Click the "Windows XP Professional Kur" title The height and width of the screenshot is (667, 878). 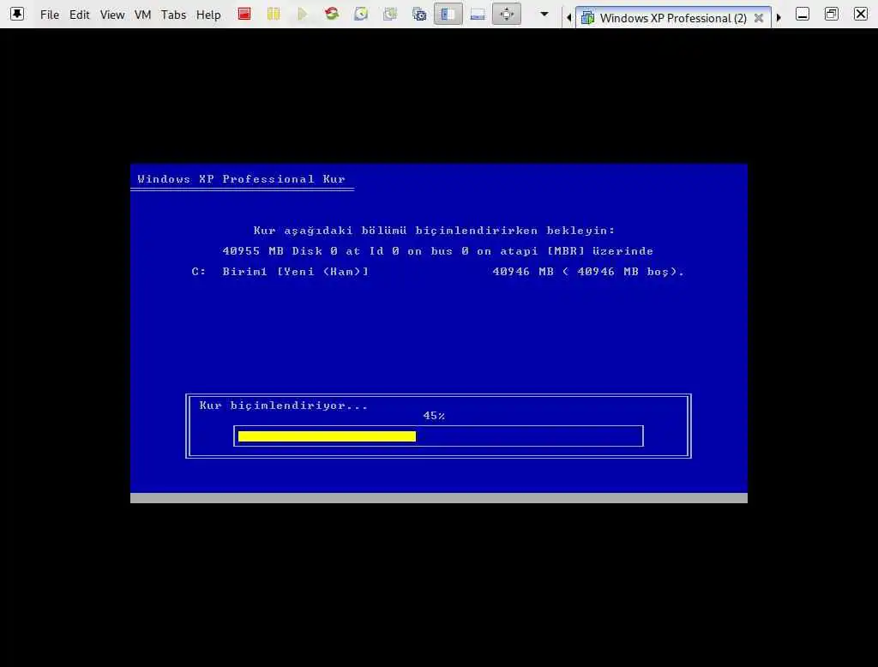coord(241,179)
